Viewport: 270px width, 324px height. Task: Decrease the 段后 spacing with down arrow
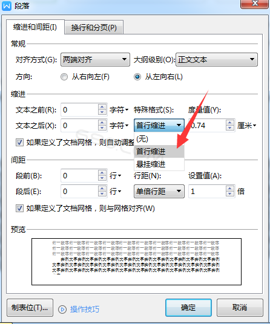[102, 194]
